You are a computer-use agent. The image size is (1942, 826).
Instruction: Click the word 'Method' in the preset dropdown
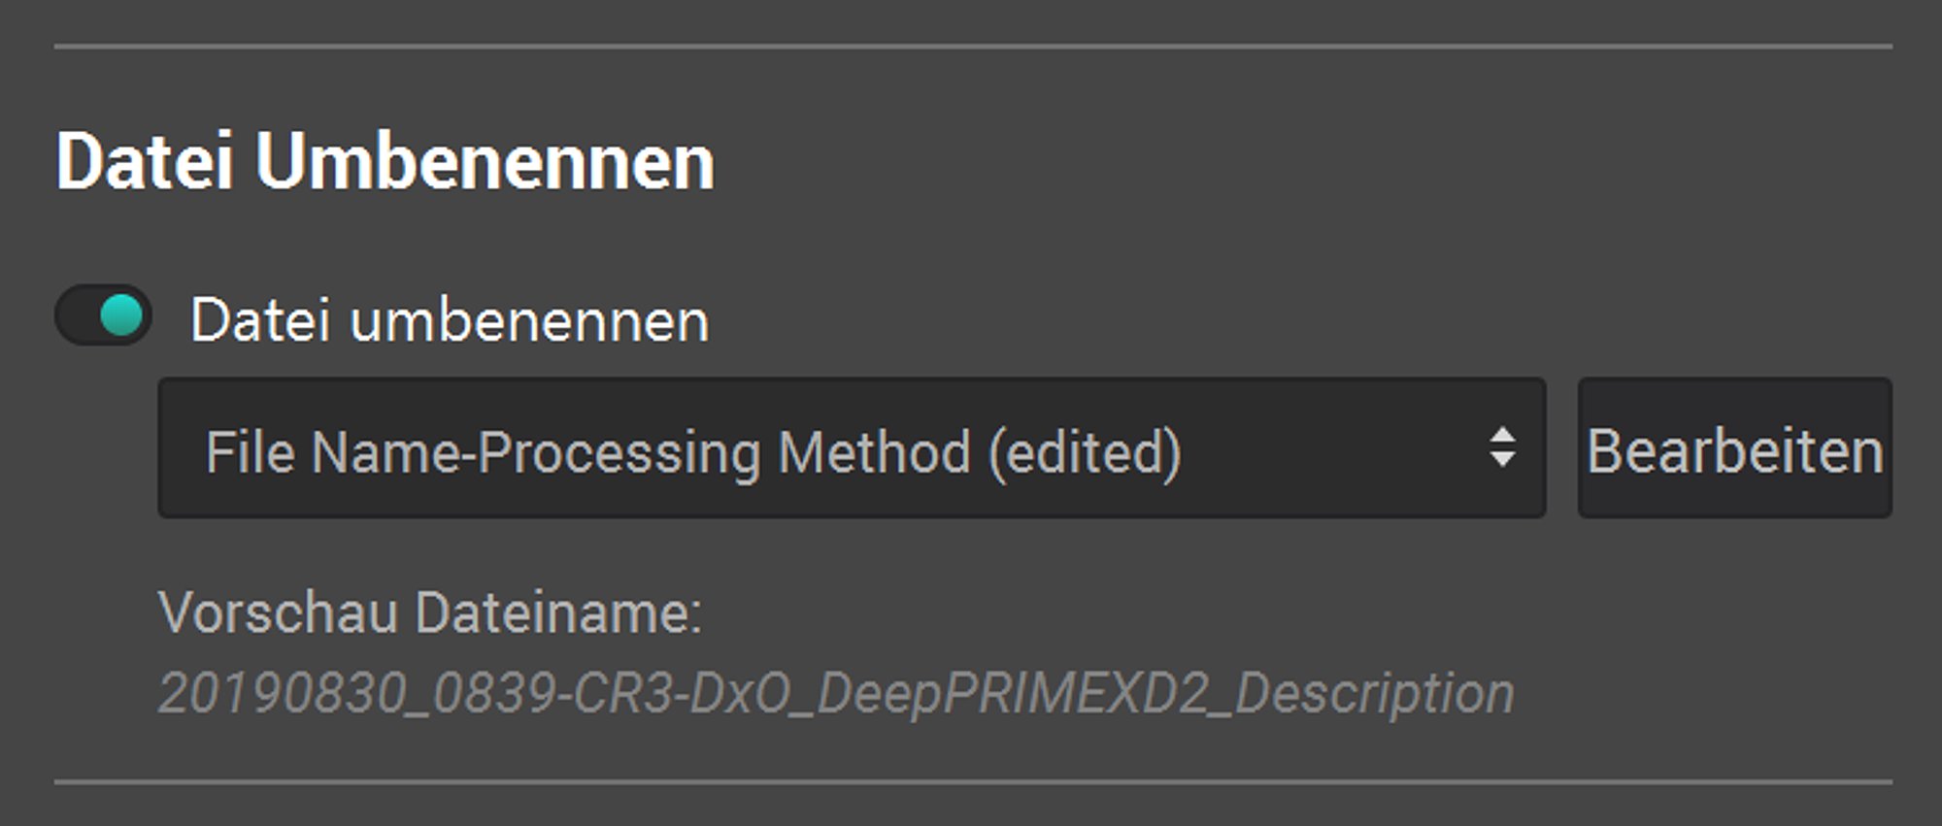874,452
